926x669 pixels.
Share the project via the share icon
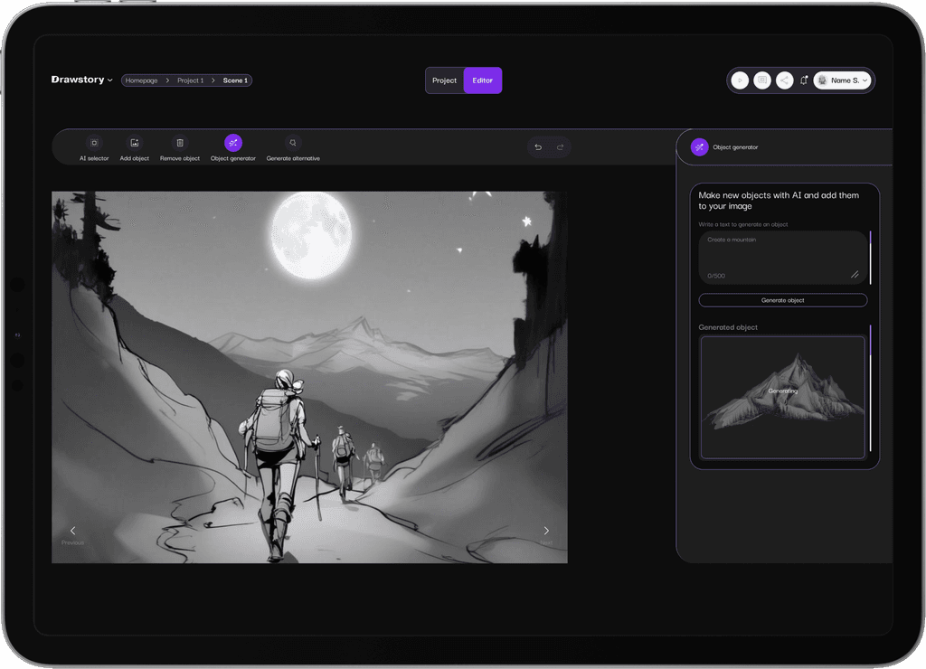click(783, 80)
